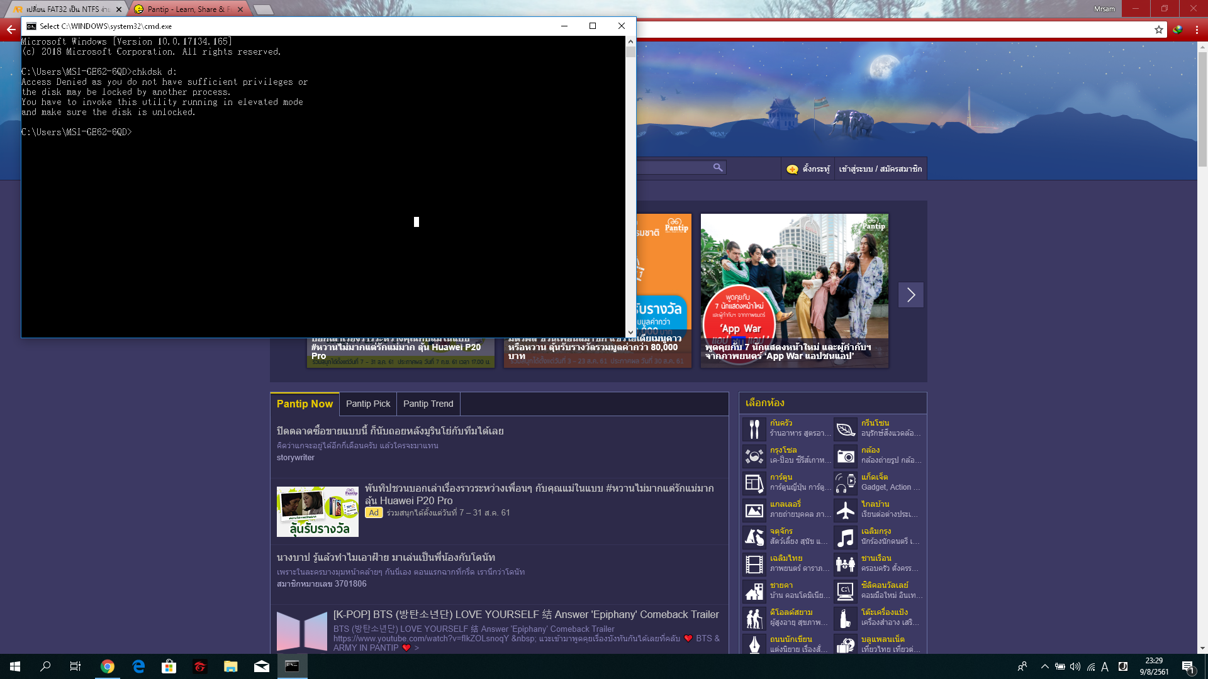Open BTS Love Yourself comeback trailer post
The height and width of the screenshot is (679, 1208).
525,614
